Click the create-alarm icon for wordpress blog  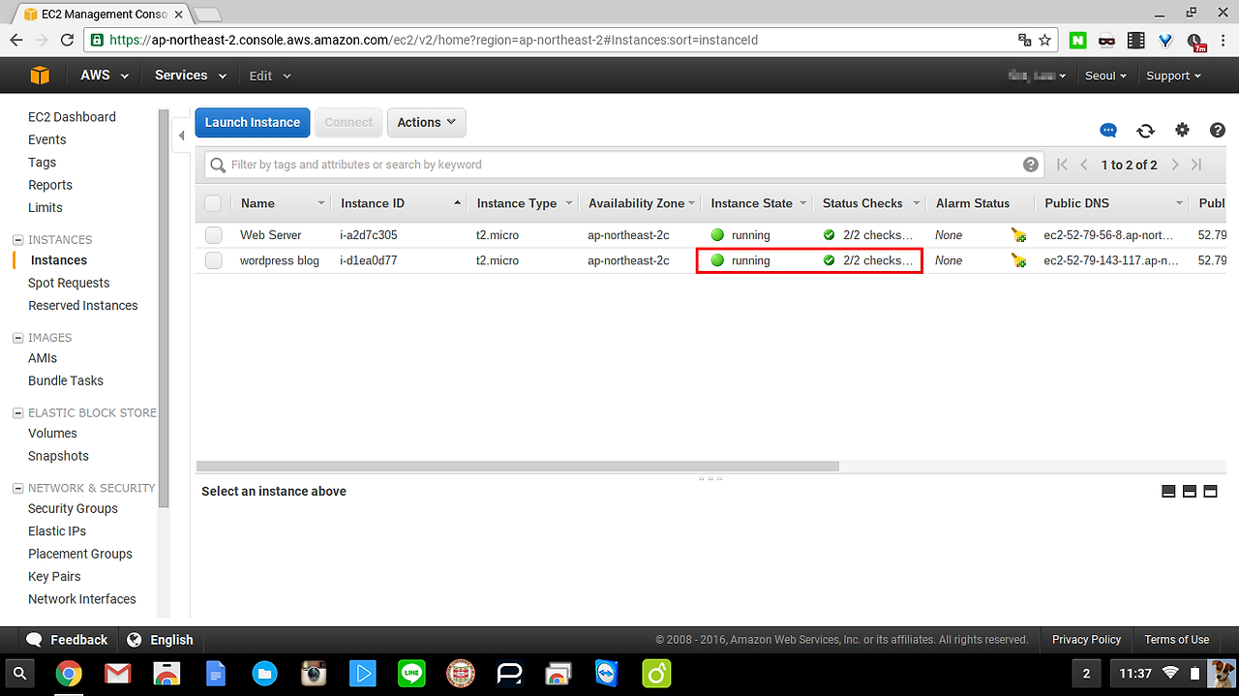click(x=1018, y=260)
